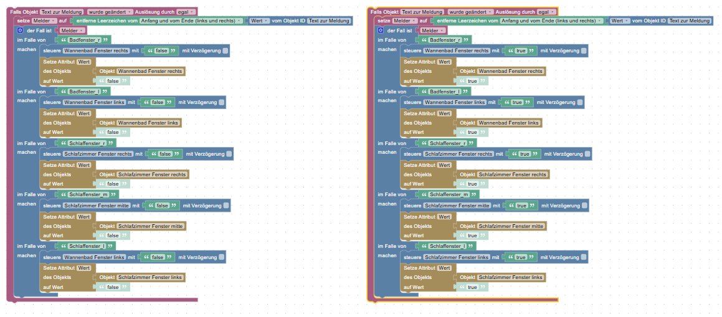Viewport: 722px width, 317px height.
Task: Select object ID 'Text zur Meldung' in highlighted trigger header
Action: click(x=422, y=11)
